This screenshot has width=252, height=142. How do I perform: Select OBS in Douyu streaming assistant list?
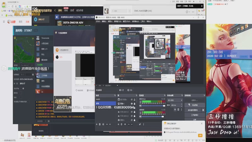point(63,57)
